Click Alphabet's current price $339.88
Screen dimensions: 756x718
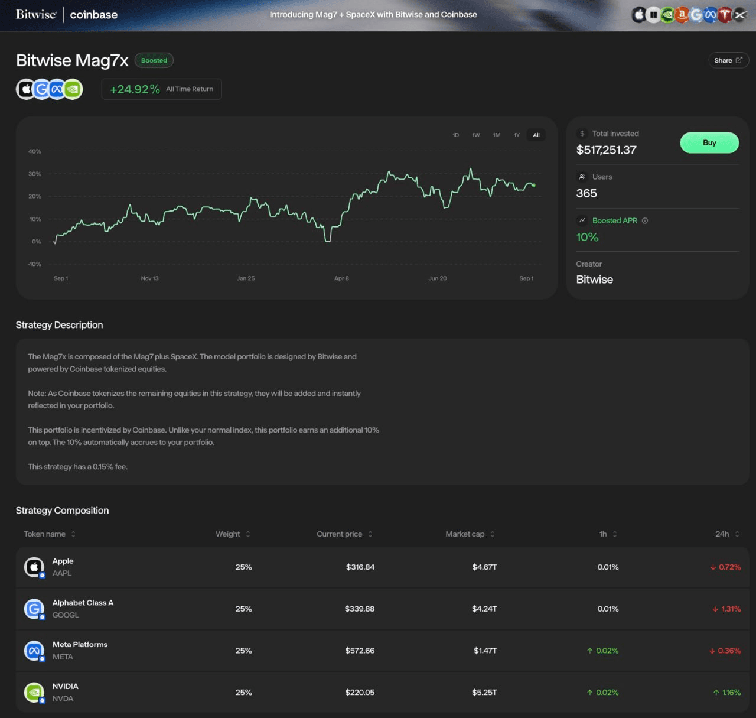coord(360,609)
